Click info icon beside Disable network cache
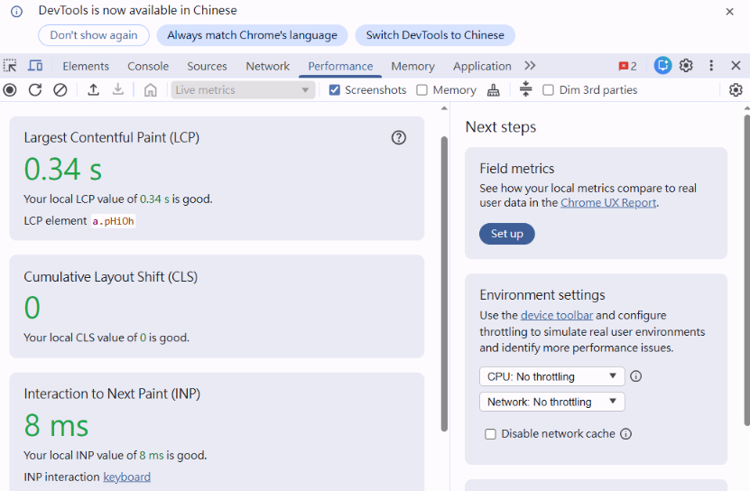Image resolution: width=750 pixels, height=491 pixels. click(625, 433)
